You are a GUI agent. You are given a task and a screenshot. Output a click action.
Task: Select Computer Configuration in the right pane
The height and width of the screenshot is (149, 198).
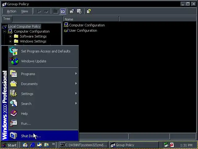click(x=87, y=25)
